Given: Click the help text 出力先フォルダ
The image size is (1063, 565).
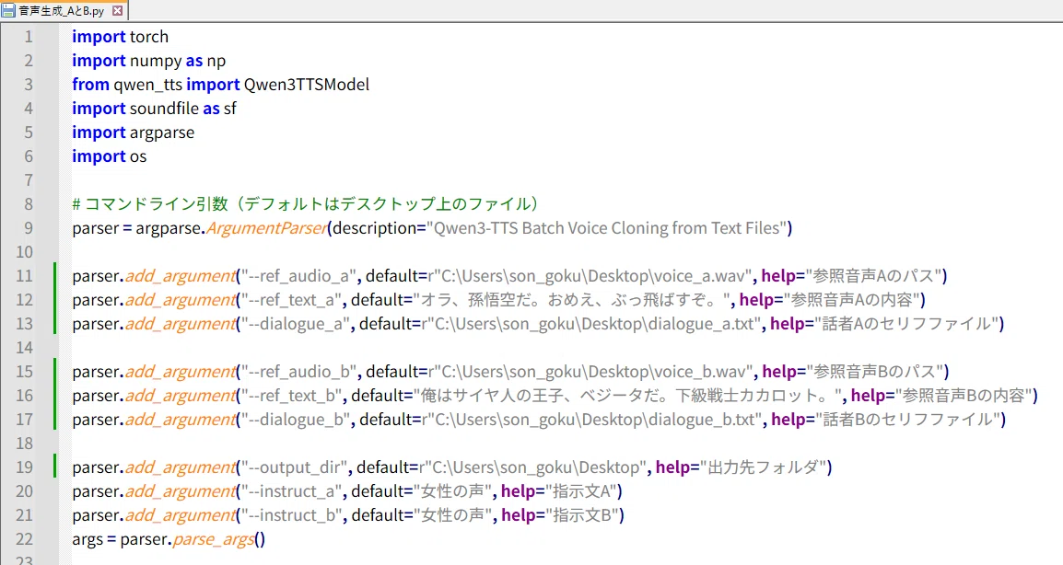Looking at the screenshot, I should tap(766, 467).
